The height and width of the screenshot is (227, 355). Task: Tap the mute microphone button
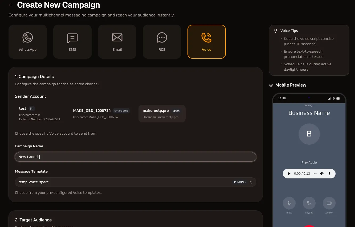(289, 203)
